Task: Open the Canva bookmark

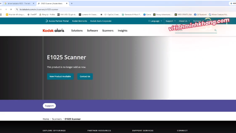Action: pos(147,15)
